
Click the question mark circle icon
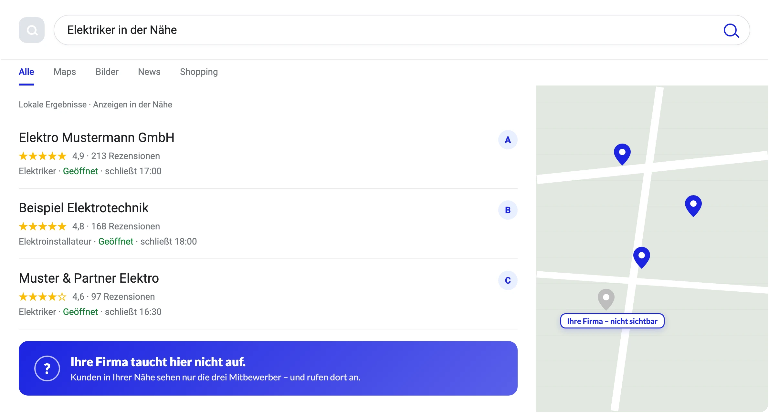point(47,368)
